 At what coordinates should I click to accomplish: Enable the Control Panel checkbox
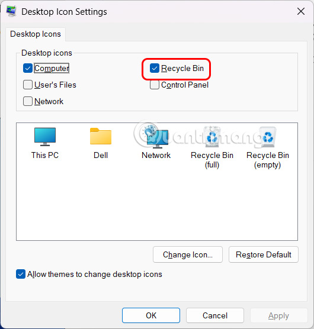coord(155,85)
